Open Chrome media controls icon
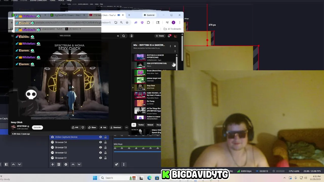 [167, 22]
